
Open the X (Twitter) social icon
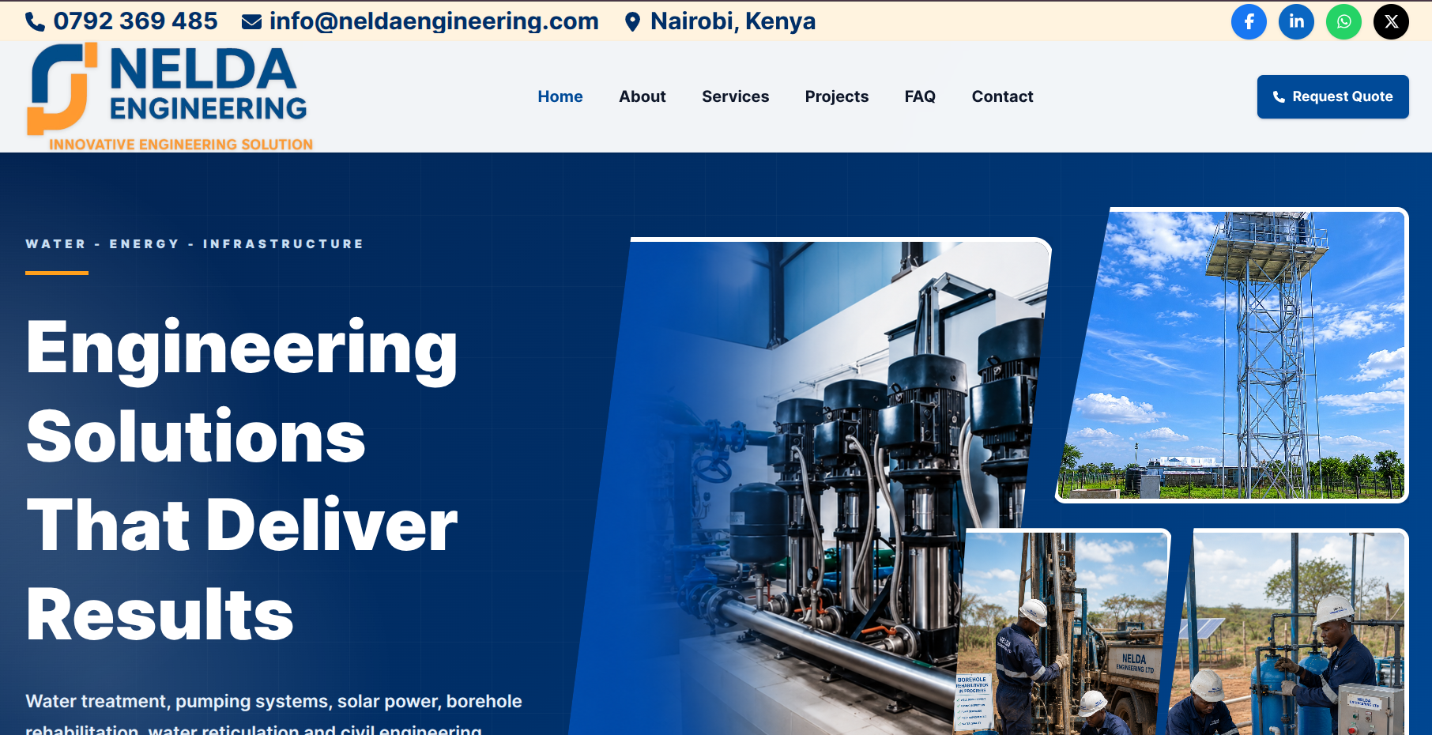[x=1391, y=21]
